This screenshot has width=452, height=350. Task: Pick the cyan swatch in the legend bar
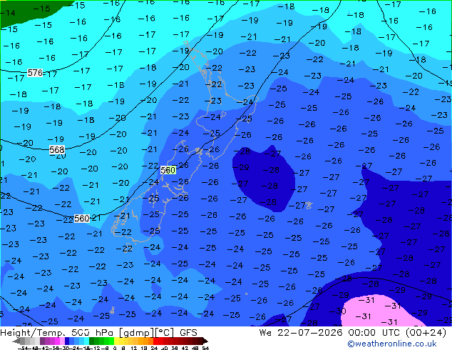coord(87,341)
